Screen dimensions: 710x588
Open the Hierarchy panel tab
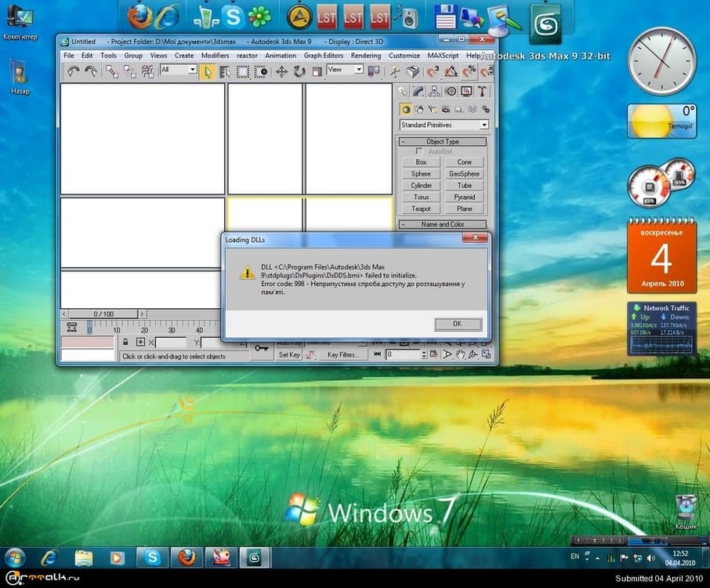pyautogui.click(x=436, y=92)
